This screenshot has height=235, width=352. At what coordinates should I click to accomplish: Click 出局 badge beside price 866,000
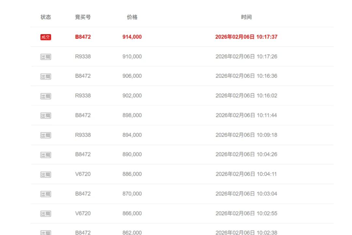pos(46,213)
